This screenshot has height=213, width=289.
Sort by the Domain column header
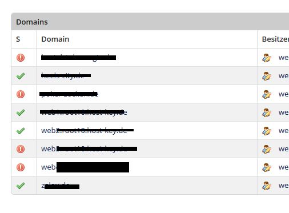(x=55, y=39)
